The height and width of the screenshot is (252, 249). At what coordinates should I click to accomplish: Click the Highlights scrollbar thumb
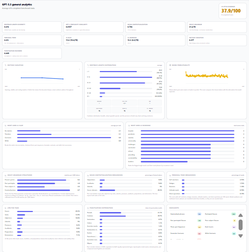pyautogui.click(x=240, y=225)
